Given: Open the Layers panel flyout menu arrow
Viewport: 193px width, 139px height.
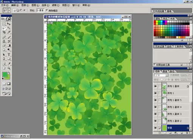Looking at the screenshot, I should pyautogui.click(x=191, y=71).
